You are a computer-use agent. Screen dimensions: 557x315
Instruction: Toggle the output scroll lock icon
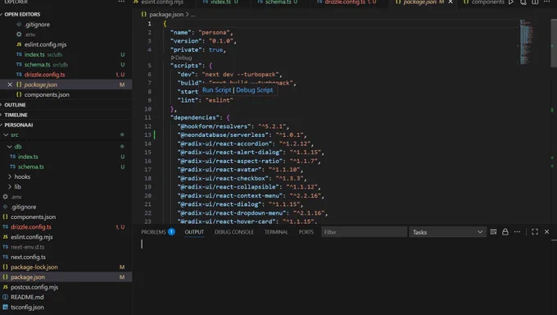click(505, 232)
